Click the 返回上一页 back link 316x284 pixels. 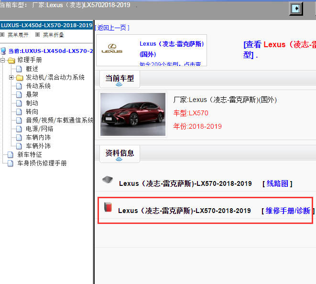[112, 28]
